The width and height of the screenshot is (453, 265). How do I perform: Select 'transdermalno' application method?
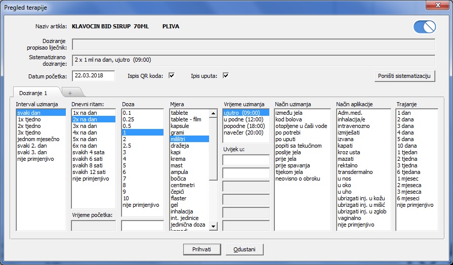tap(363, 172)
